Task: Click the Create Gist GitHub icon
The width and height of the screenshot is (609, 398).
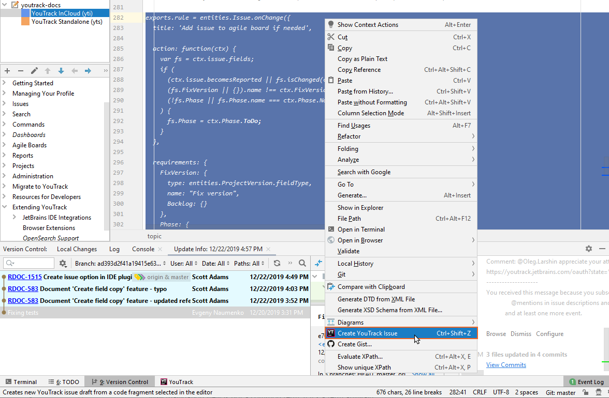Action: pyautogui.click(x=331, y=344)
